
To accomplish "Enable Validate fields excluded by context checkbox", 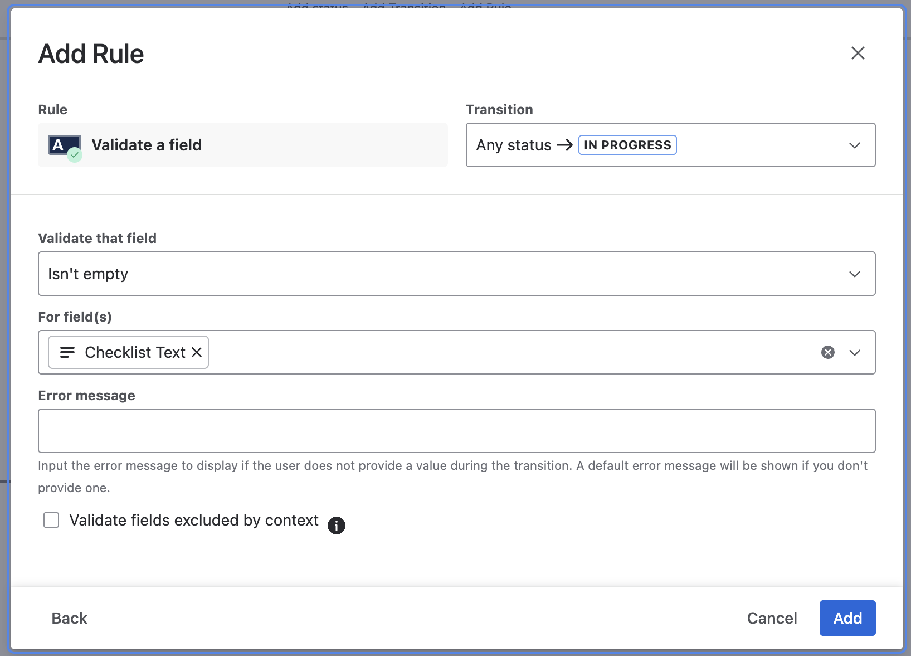I will (51, 520).
